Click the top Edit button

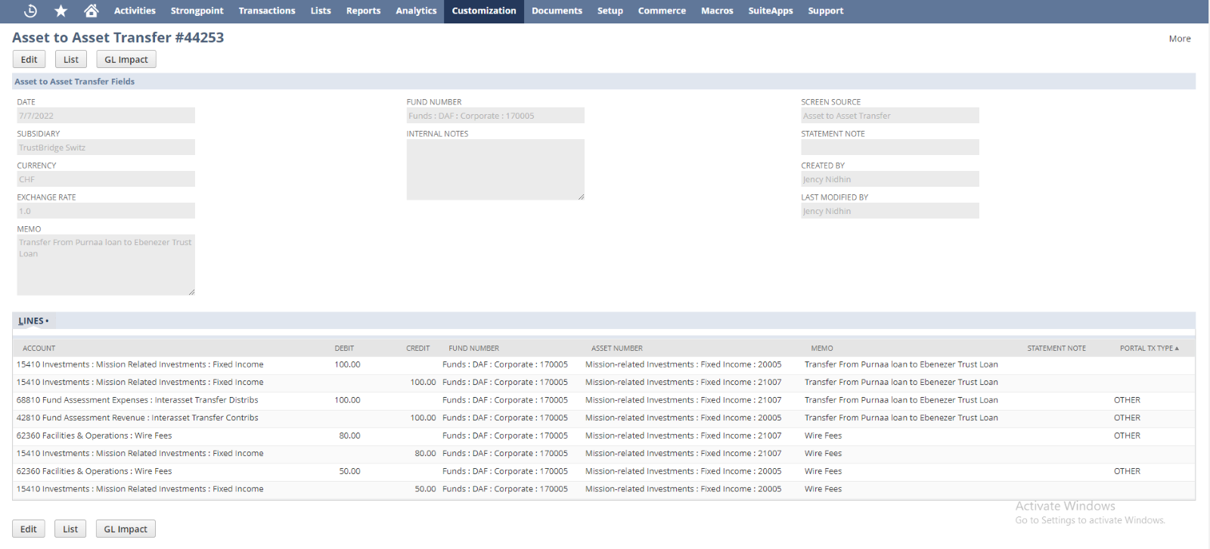29,60
